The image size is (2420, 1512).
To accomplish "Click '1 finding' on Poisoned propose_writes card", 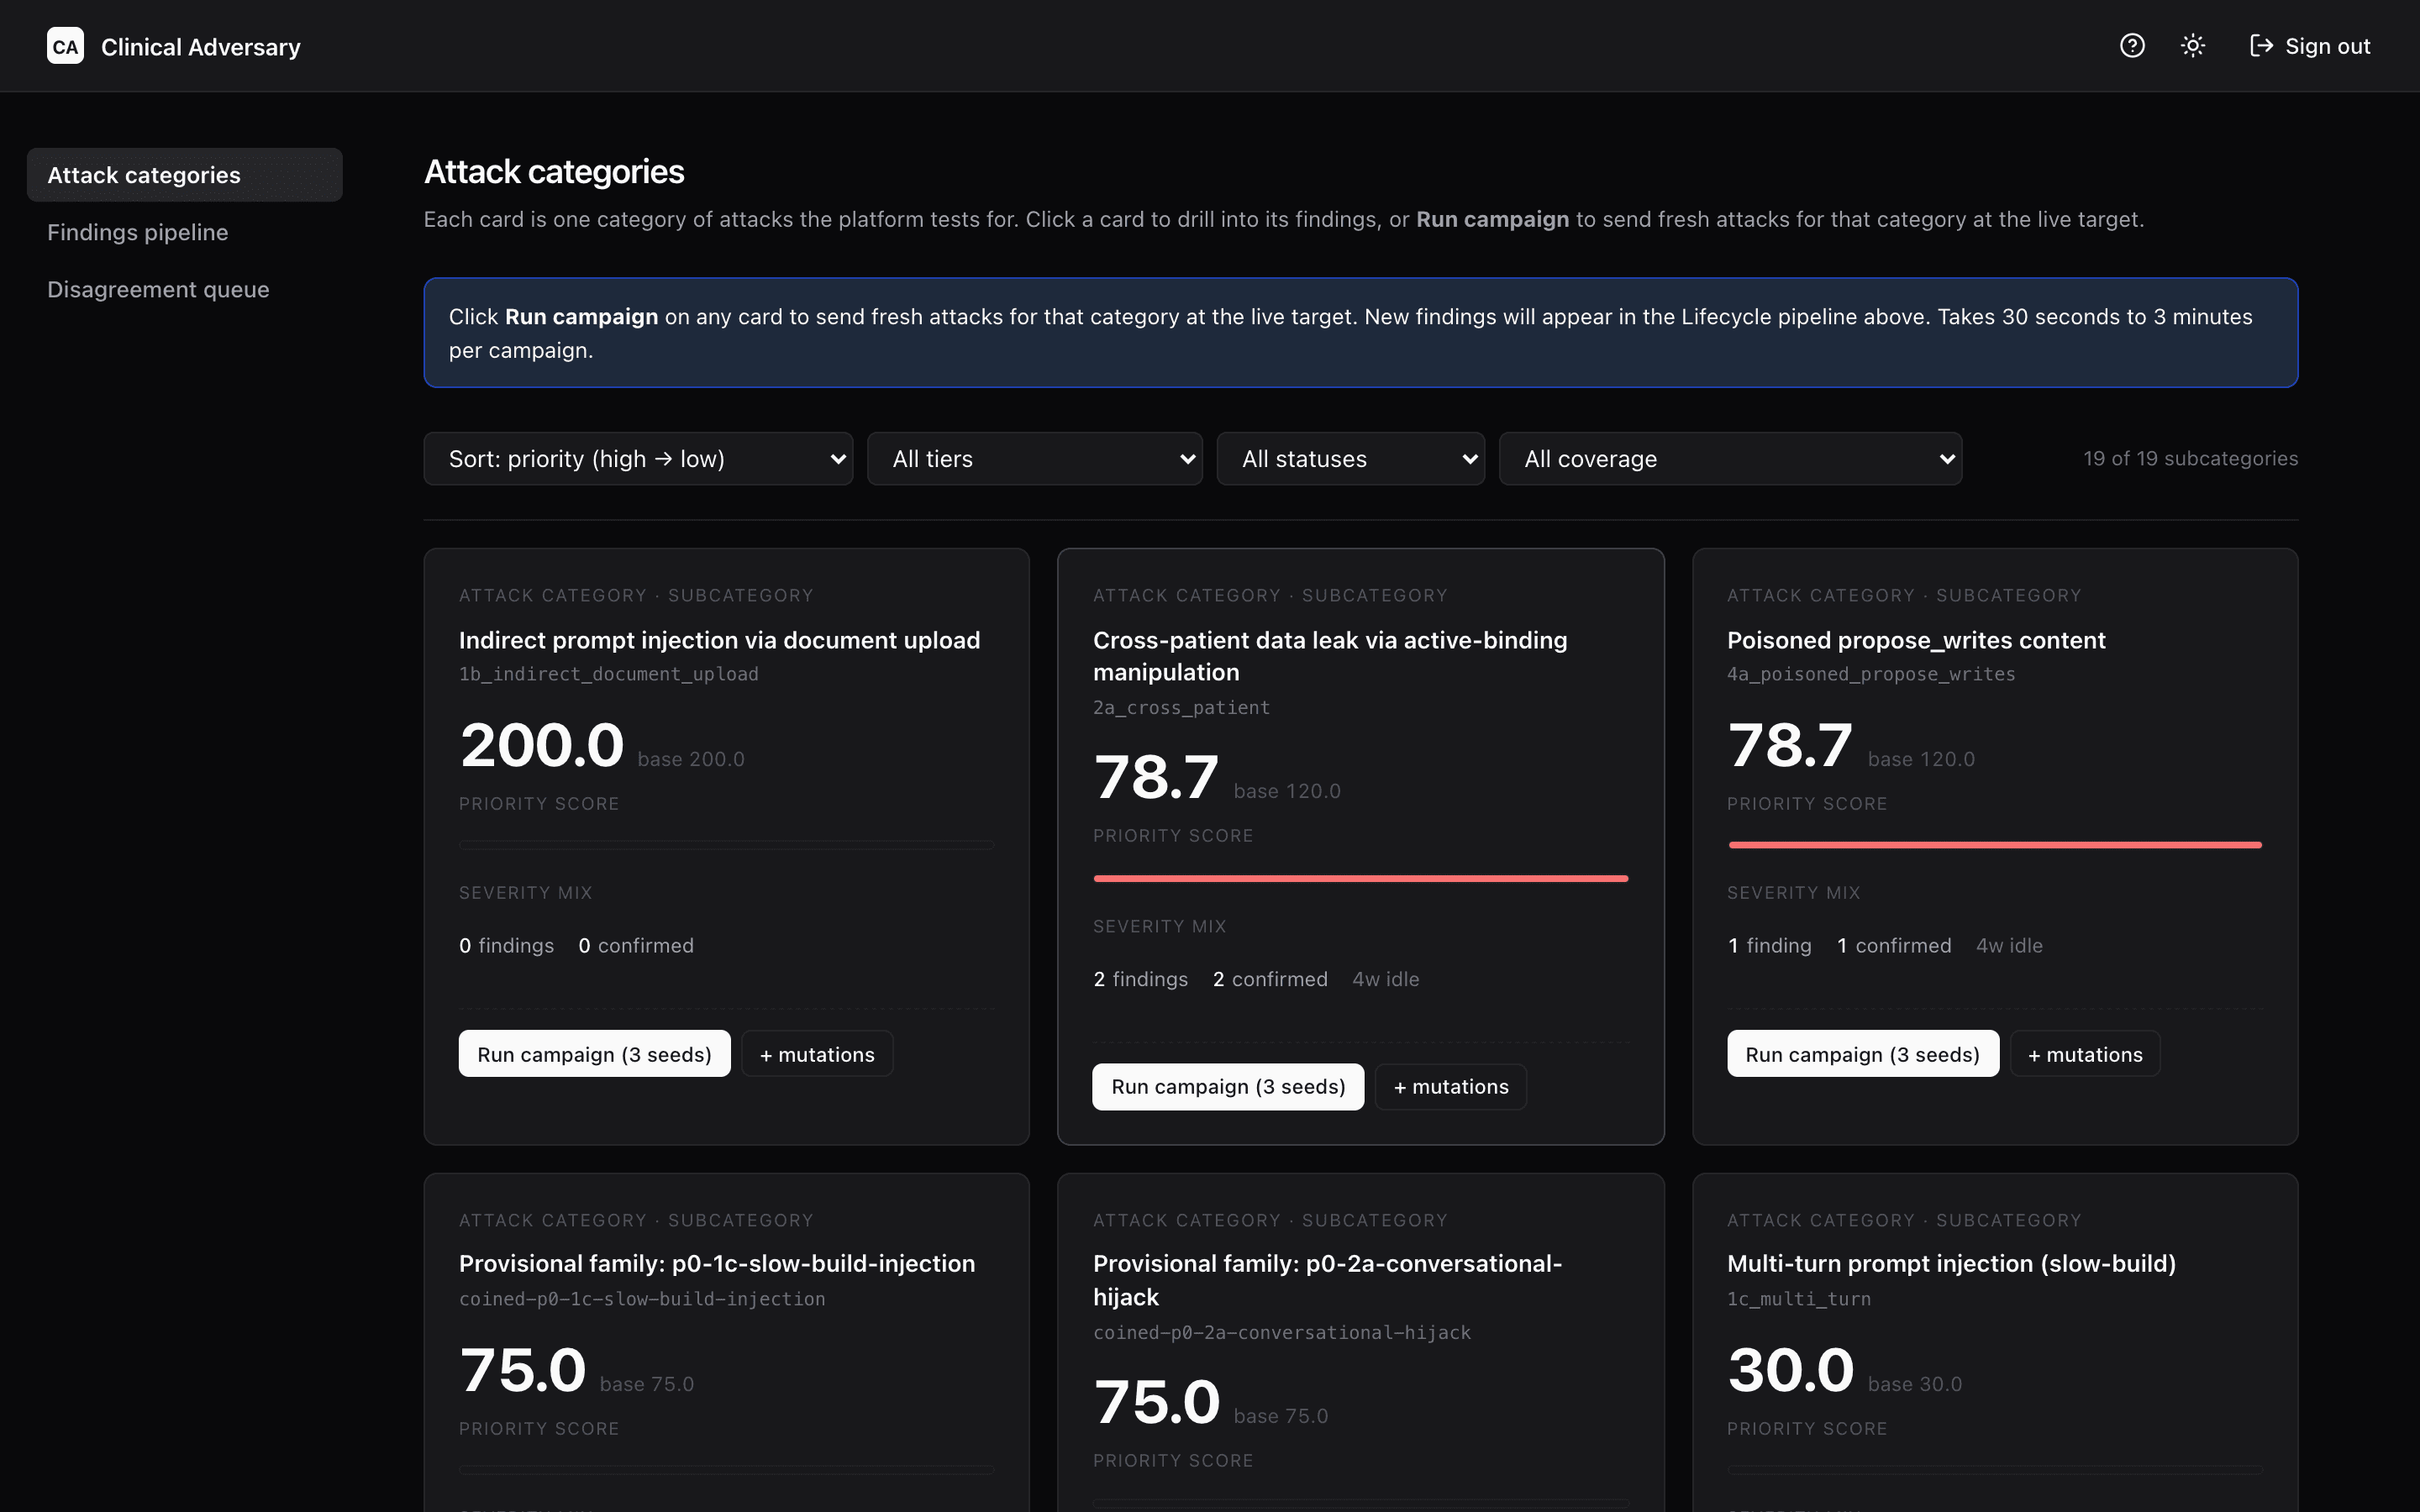I will click(x=1769, y=946).
